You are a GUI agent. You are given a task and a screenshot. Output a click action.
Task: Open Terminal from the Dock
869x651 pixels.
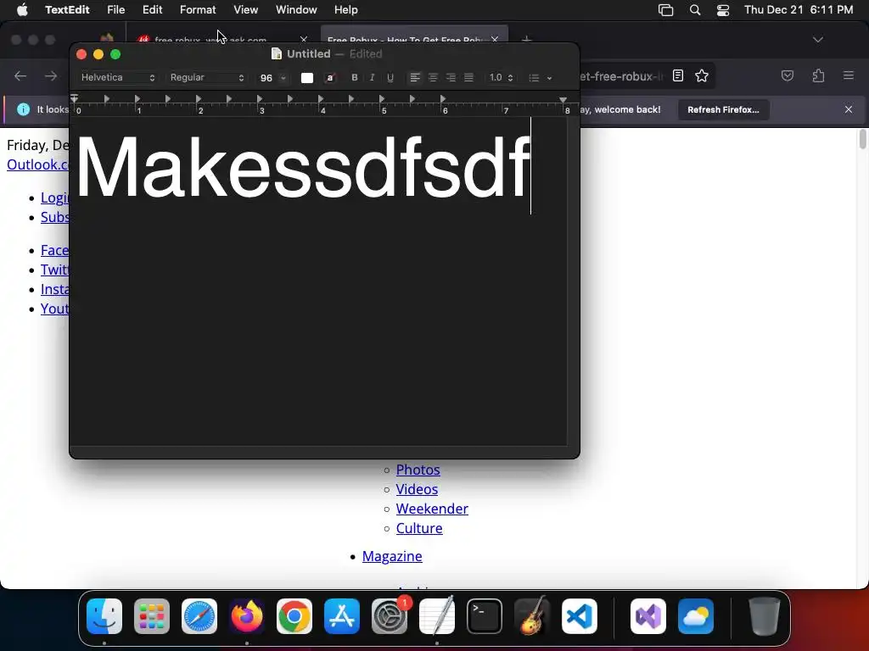485,616
